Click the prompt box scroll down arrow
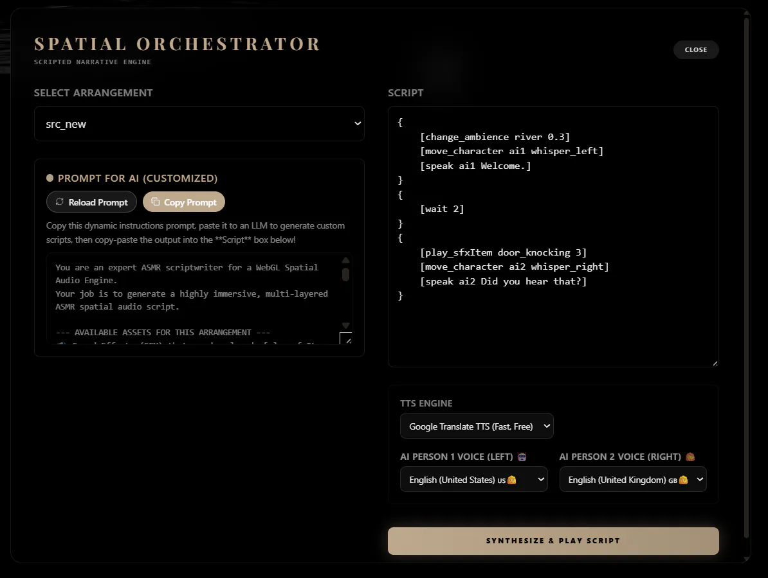The image size is (768, 578). [x=346, y=326]
